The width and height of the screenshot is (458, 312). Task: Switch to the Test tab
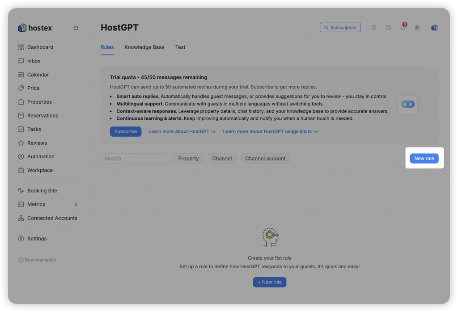point(180,47)
